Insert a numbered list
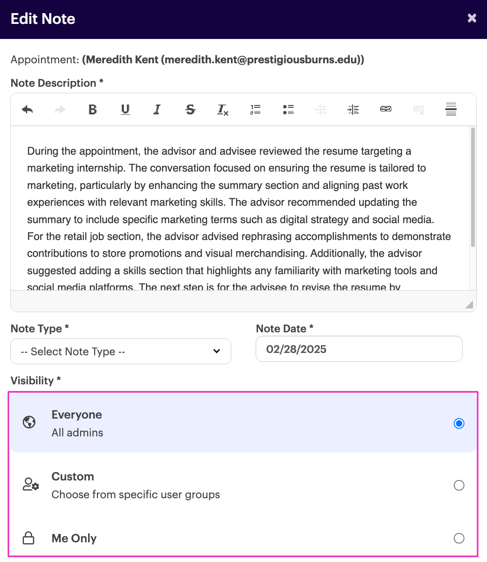487x562 pixels. [x=255, y=110]
